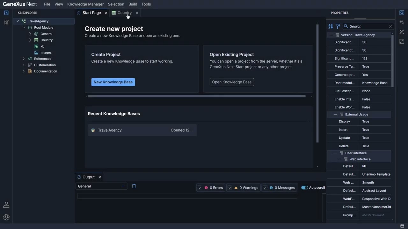
Task: Toggle the Autoscroll switch
Action: 304,188
